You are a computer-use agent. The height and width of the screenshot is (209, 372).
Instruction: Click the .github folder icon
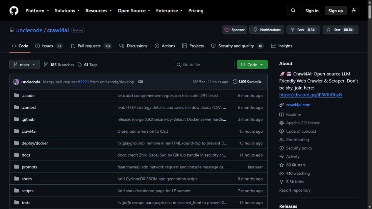pos(16,119)
